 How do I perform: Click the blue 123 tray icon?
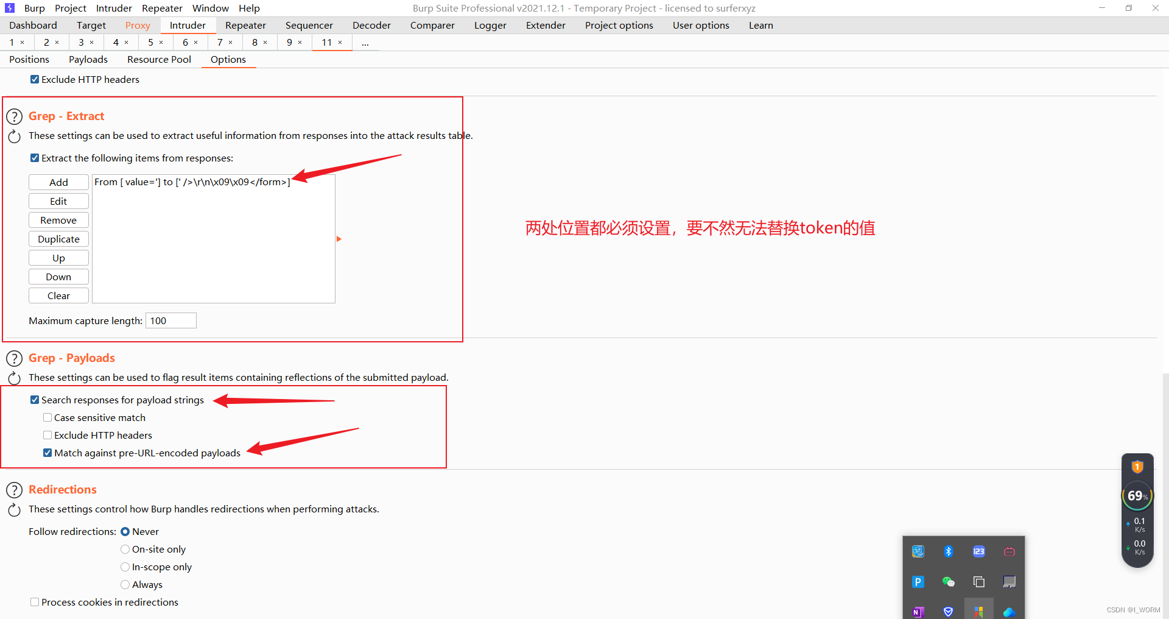point(978,551)
